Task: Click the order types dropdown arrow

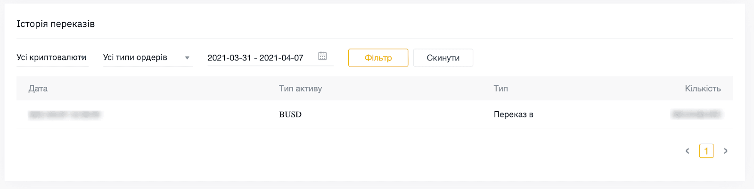Action: pyautogui.click(x=187, y=58)
